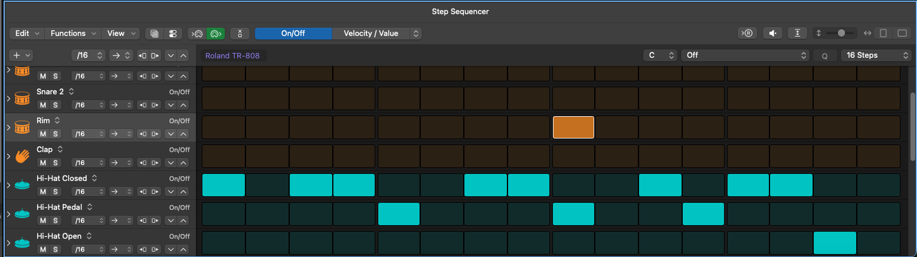The height and width of the screenshot is (257, 917).
Task: Solo the Hi-Hat Closed row
Action: [x=55, y=192]
